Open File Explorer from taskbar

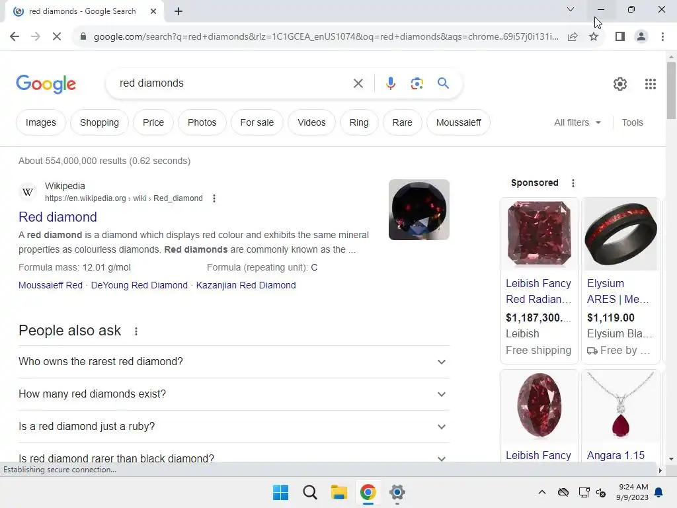click(339, 492)
